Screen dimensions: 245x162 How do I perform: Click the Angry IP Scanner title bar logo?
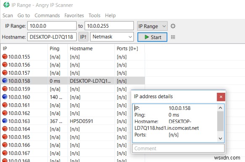[x=6, y=5]
